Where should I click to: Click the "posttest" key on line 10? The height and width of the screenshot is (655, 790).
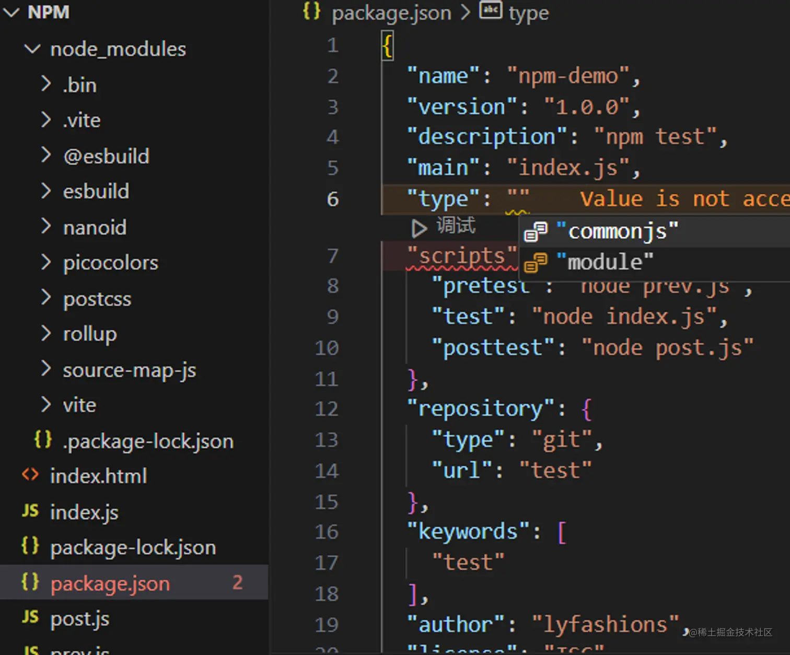pyautogui.click(x=494, y=348)
